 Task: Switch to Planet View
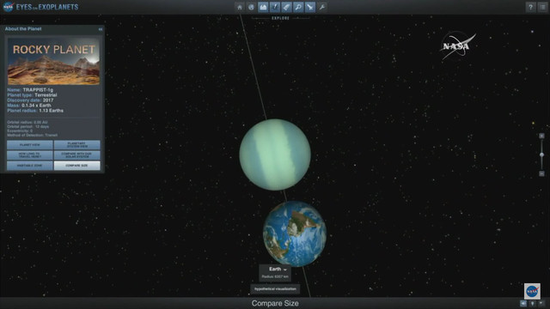click(30, 145)
